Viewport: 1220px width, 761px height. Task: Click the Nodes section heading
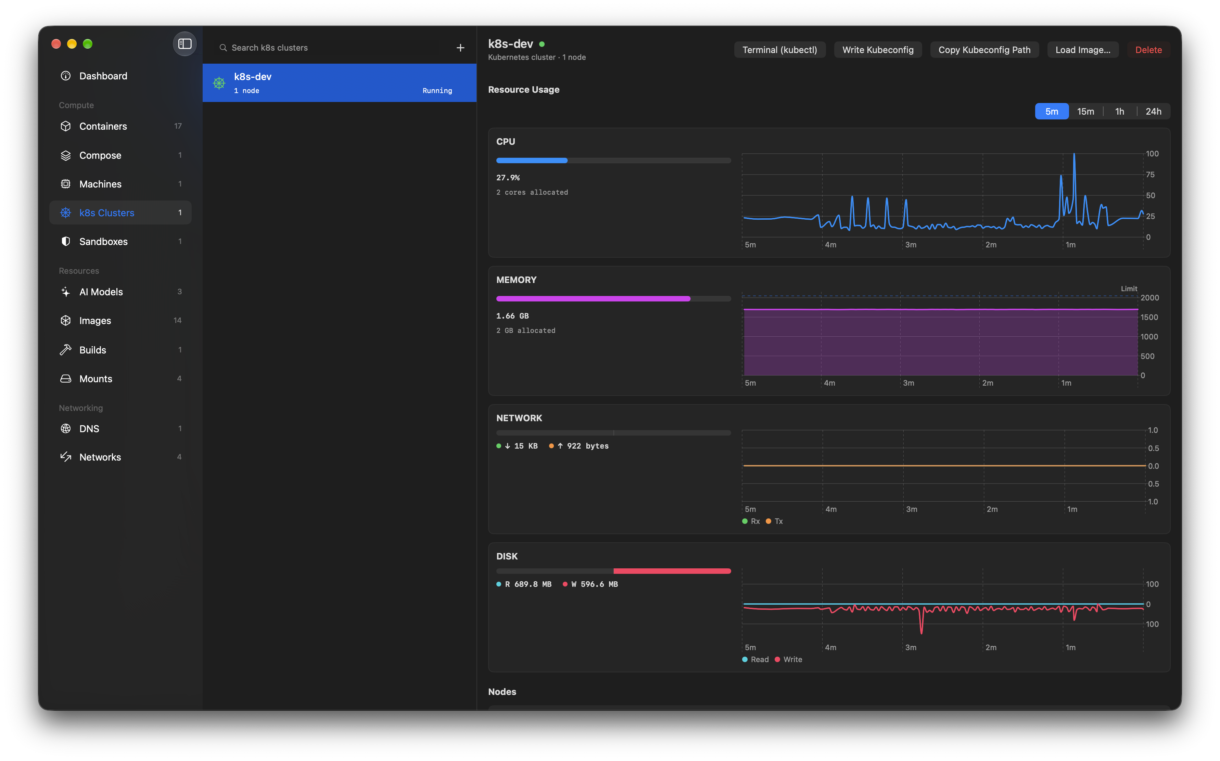(x=502, y=692)
